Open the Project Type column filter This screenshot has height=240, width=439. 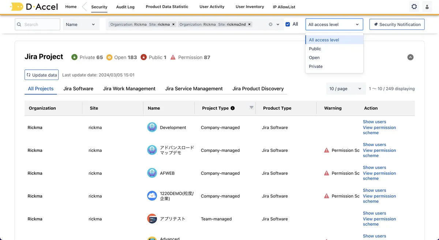(251, 107)
